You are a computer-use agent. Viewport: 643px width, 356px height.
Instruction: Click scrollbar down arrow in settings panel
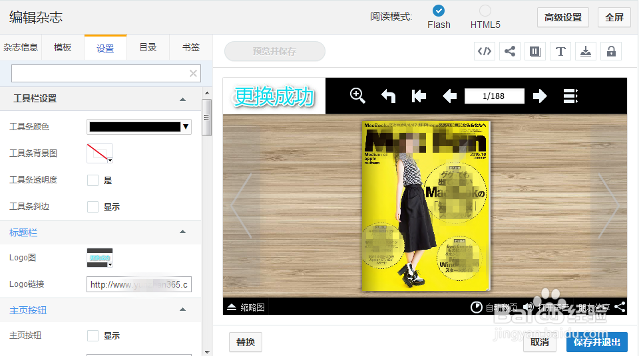click(207, 352)
